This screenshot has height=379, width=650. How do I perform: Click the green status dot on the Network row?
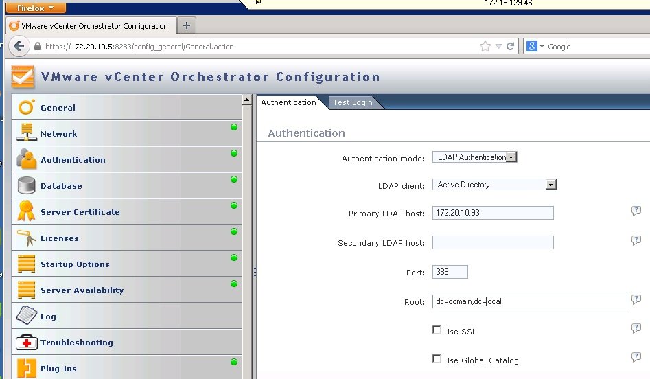pyautogui.click(x=234, y=127)
